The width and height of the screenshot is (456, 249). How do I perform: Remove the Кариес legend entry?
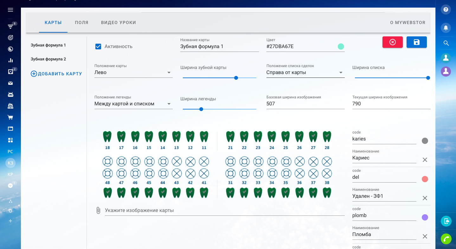pos(425,160)
